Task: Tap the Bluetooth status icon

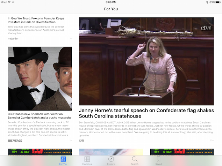Action: pos(207,2)
